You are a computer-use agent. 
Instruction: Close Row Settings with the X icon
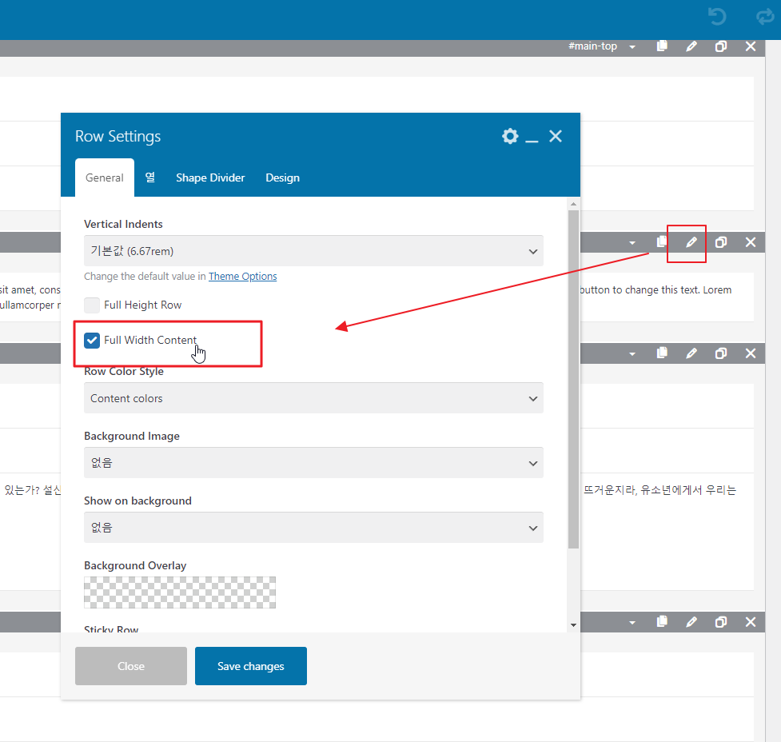(556, 136)
